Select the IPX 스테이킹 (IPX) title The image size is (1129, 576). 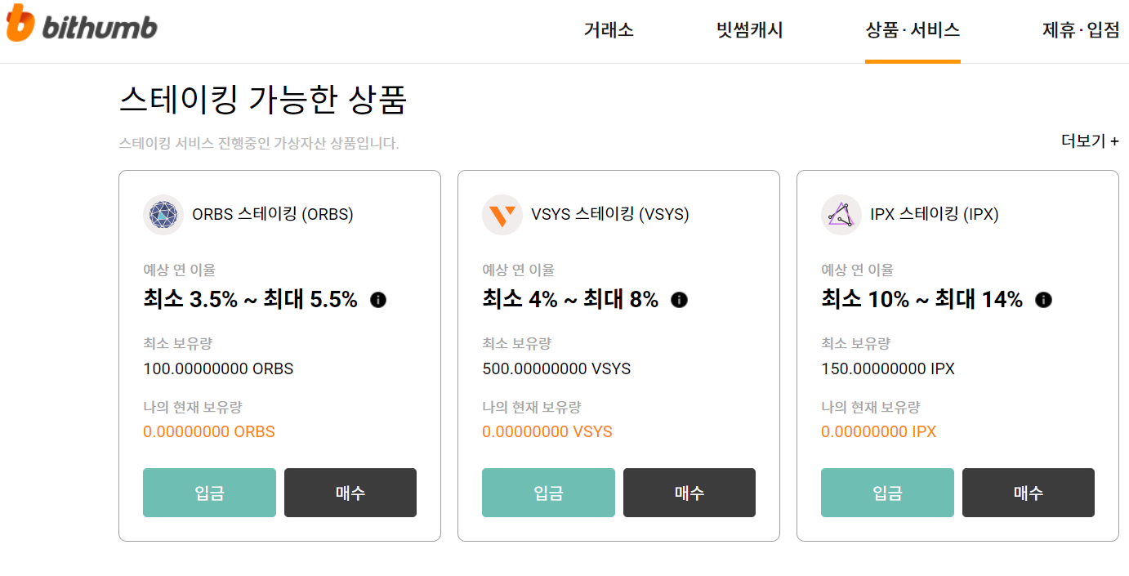point(935,215)
